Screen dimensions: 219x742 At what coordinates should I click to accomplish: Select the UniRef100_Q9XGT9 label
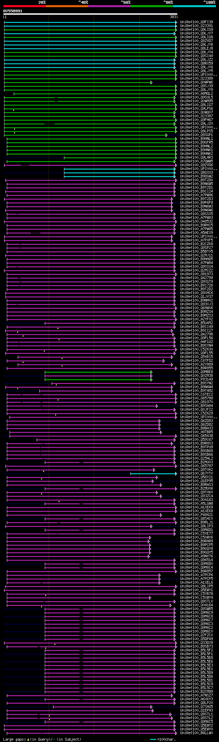pos(196,282)
